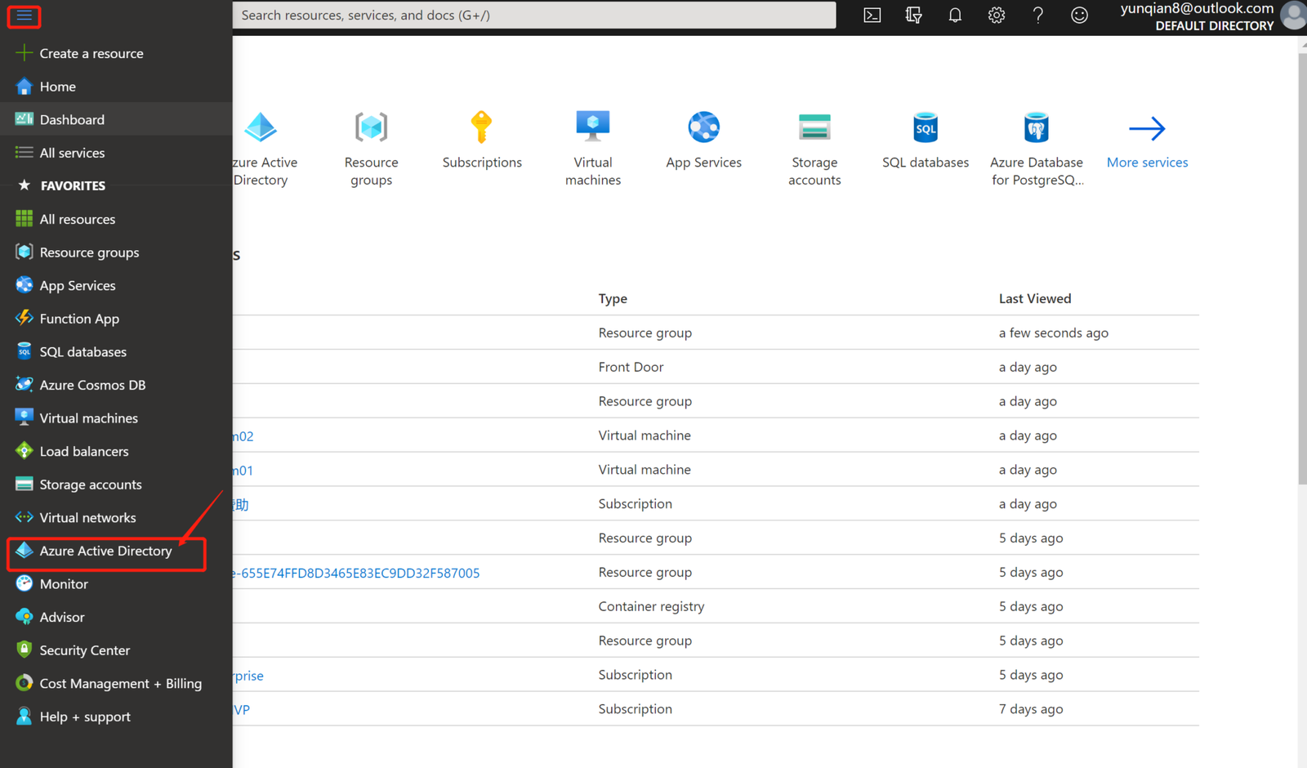Click the Front Door type cell
Screen dimensions: 1307x768
click(631, 367)
